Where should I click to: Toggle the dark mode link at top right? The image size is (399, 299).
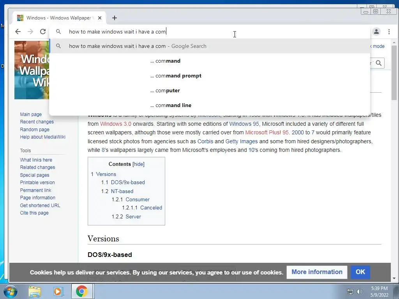tap(377, 46)
